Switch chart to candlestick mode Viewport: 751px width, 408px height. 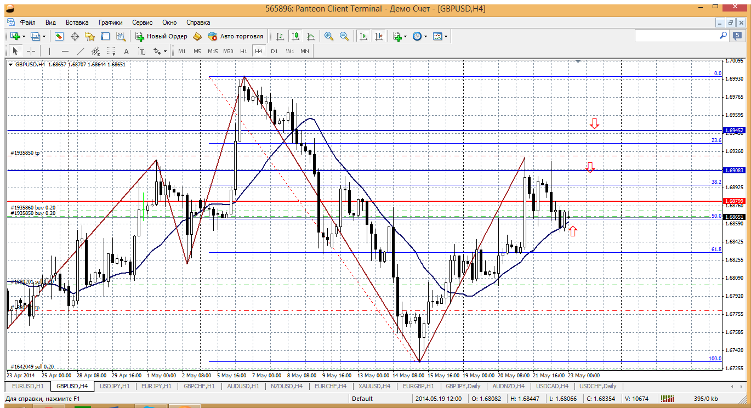point(295,36)
